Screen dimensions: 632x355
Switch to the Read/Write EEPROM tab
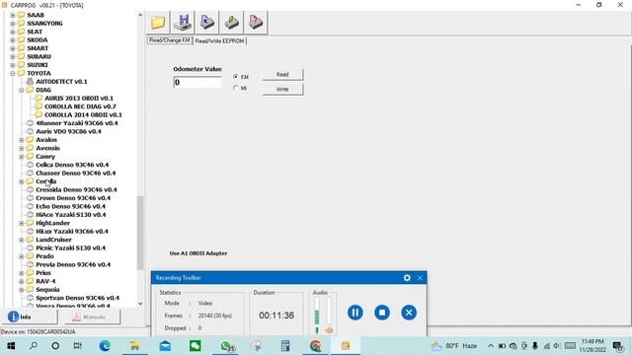pos(219,41)
